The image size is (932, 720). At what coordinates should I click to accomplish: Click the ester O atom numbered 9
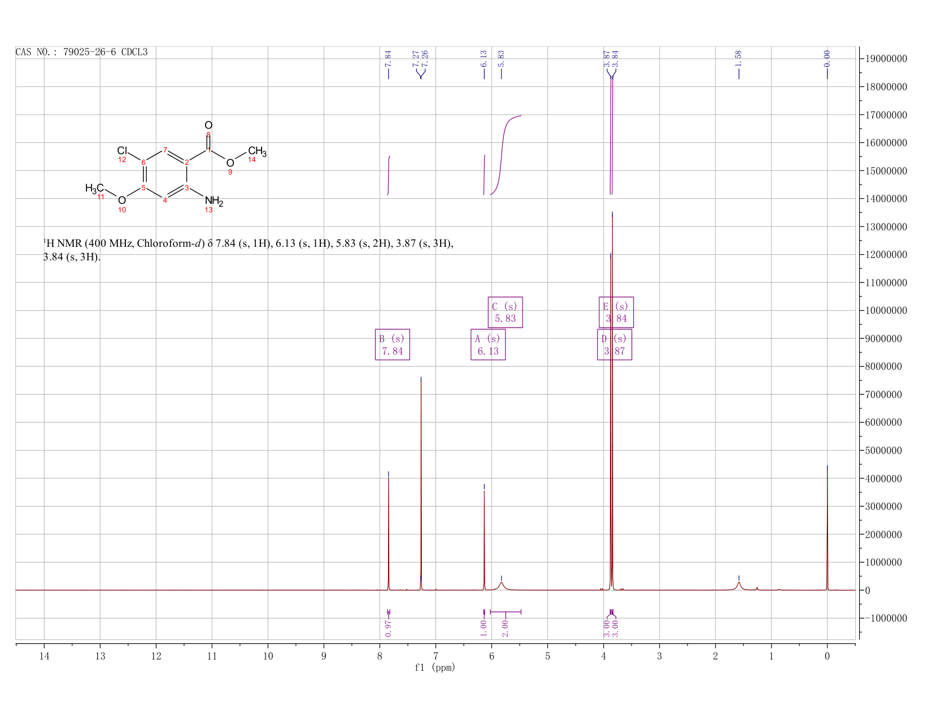pos(230,163)
